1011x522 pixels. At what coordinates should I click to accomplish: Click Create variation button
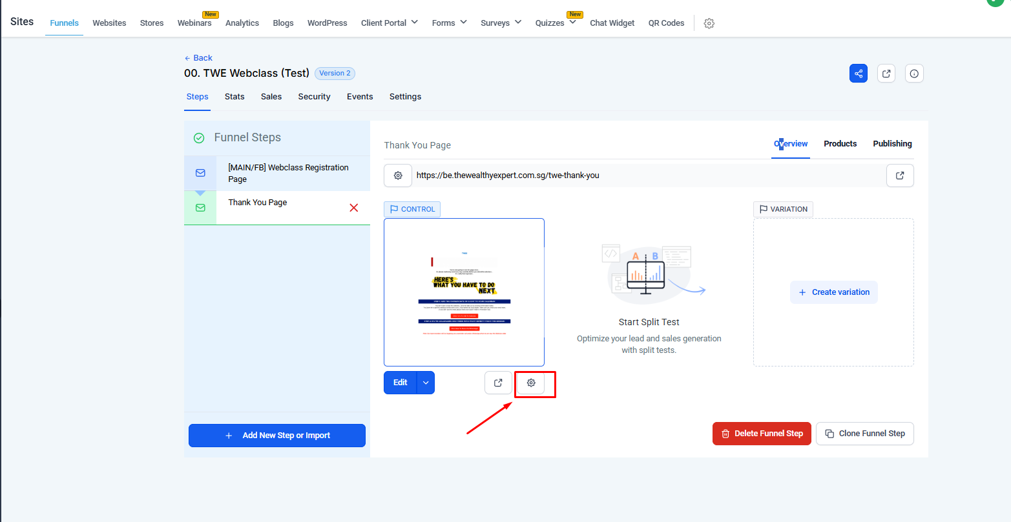[x=833, y=292]
